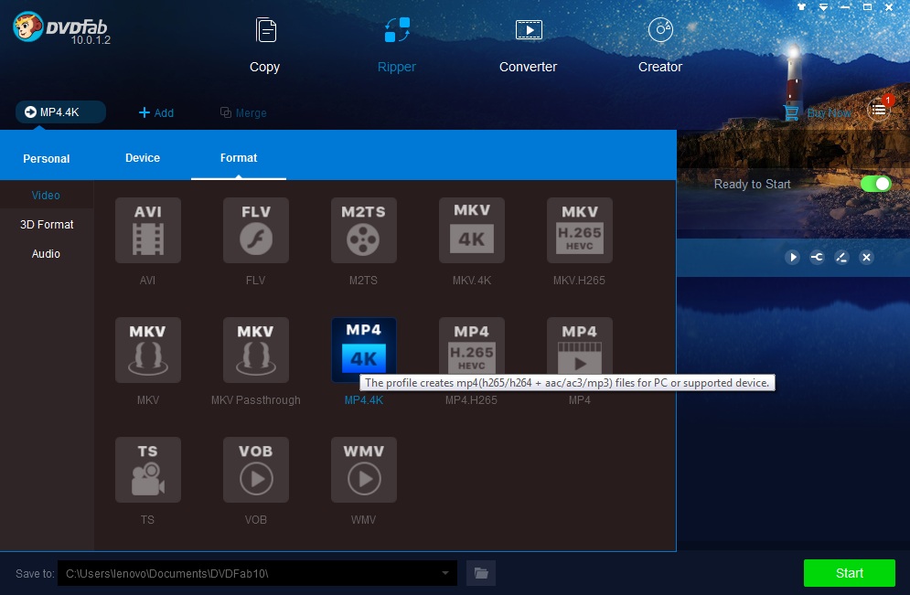Enable Merge for loaded titles
The image size is (910, 595).
(243, 112)
